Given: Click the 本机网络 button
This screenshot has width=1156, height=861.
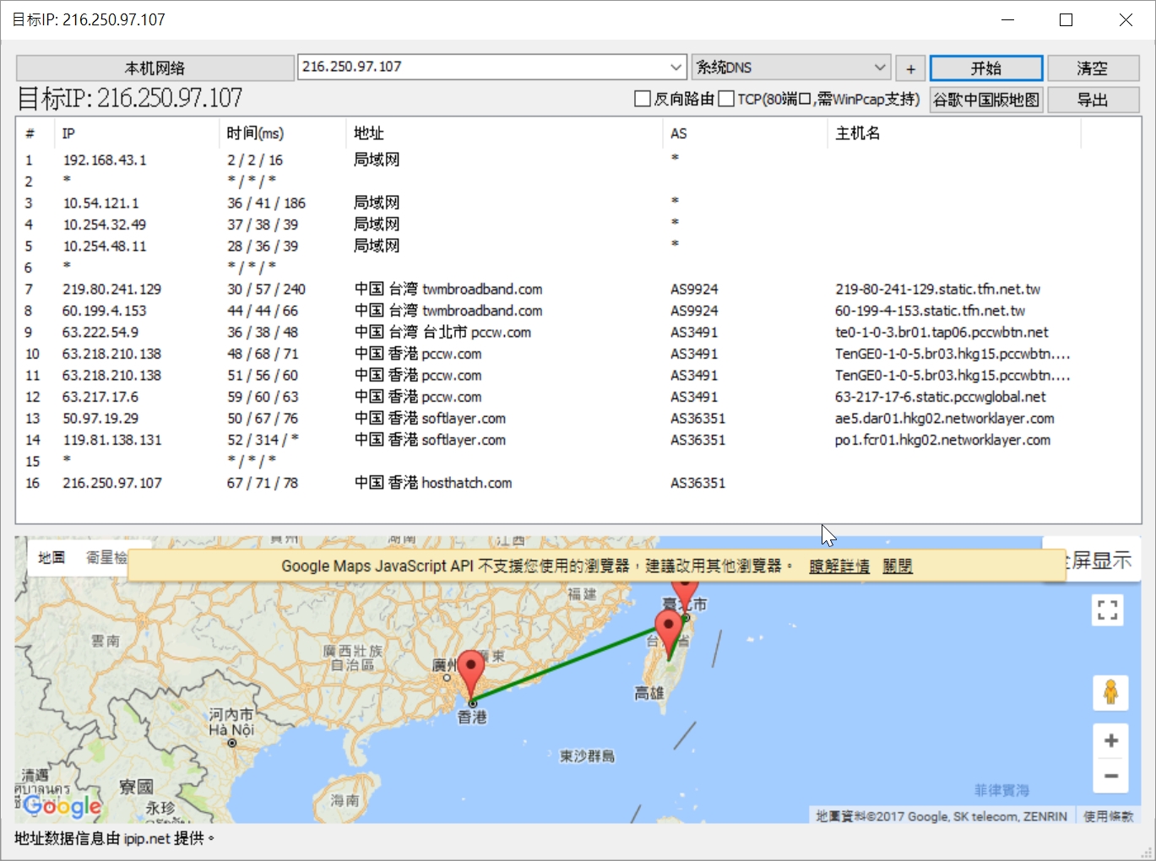Looking at the screenshot, I should 155,68.
